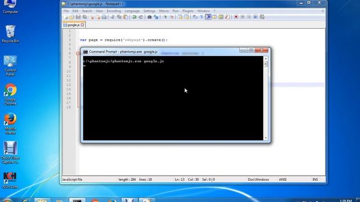The width and height of the screenshot is (360, 202).
Task: Click the Redo toolbar icon
Action: (141, 17)
